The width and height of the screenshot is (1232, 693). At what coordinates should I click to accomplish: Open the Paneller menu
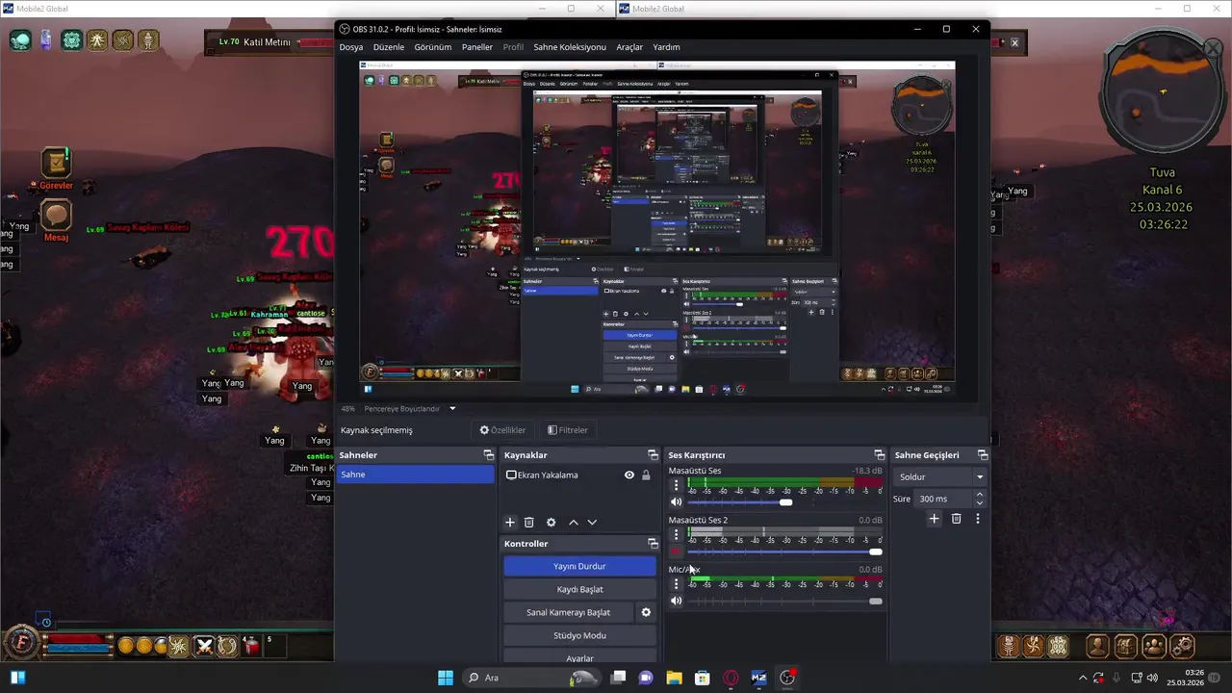pyautogui.click(x=477, y=47)
